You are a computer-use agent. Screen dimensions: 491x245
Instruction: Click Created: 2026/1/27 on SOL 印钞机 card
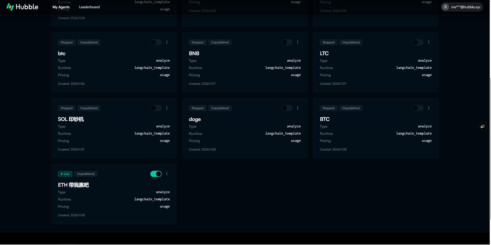point(72,149)
